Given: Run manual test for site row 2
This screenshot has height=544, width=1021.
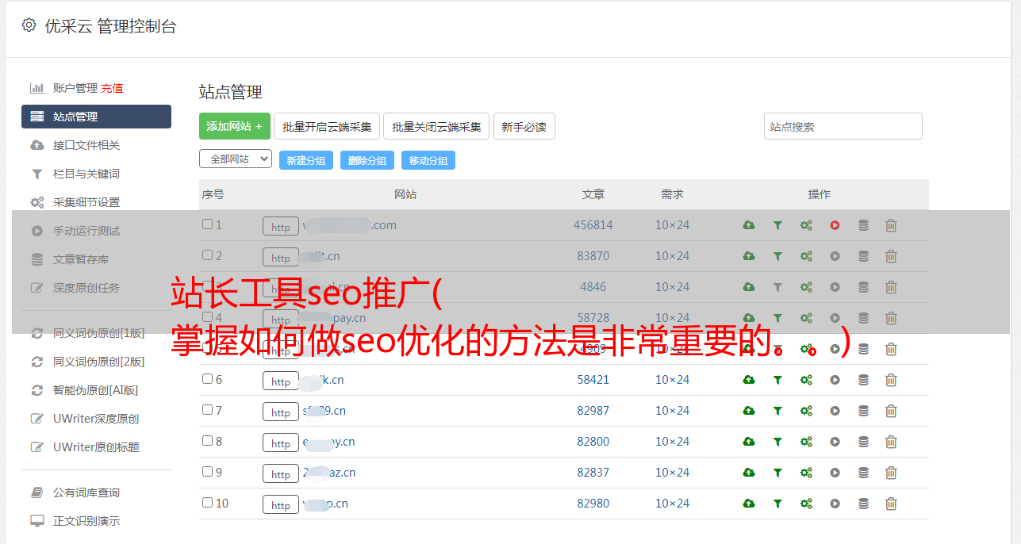Looking at the screenshot, I should point(835,256).
